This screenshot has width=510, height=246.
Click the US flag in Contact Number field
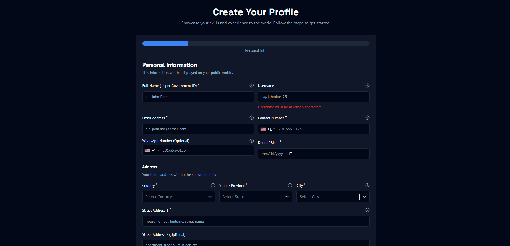click(x=263, y=129)
